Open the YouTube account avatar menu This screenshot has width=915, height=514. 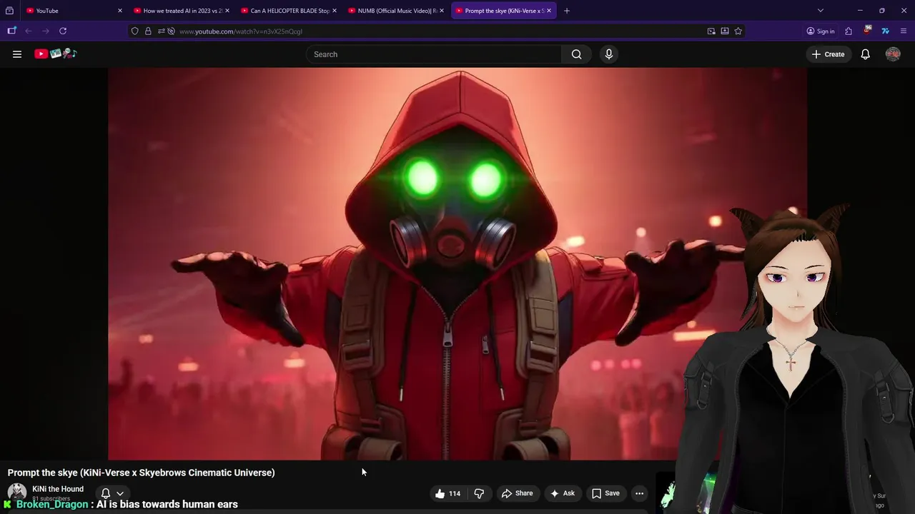(893, 54)
